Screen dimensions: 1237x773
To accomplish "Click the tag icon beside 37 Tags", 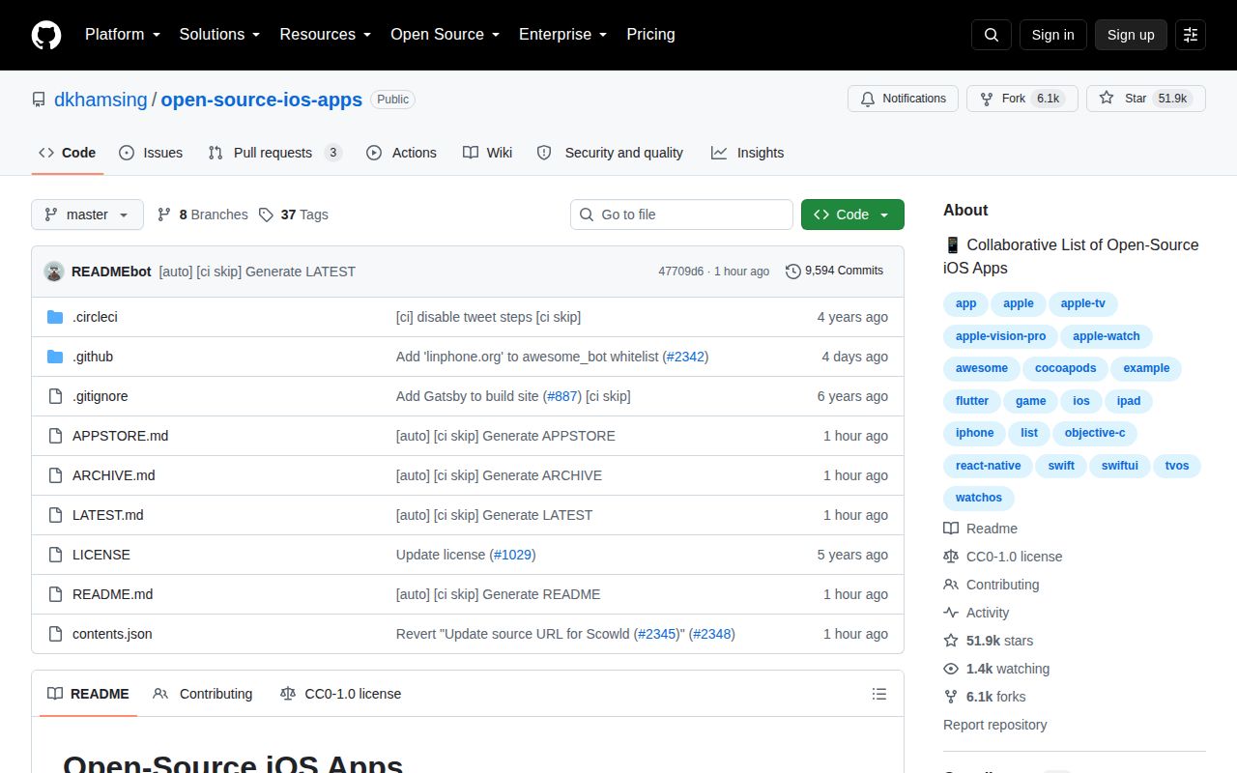I will click(266, 215).
